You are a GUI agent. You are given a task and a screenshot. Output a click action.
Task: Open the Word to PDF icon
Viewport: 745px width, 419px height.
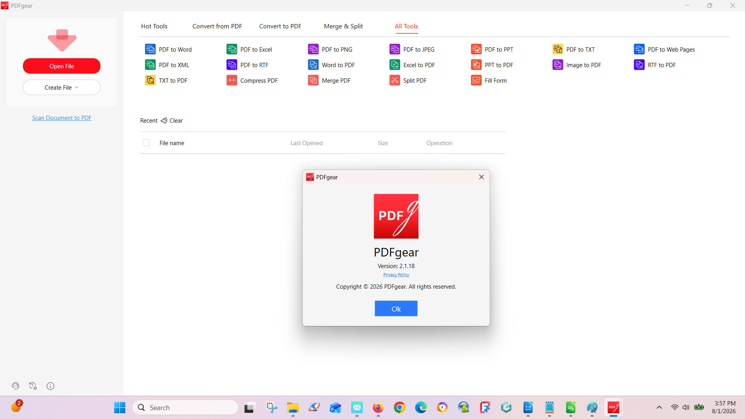(313, 65)
